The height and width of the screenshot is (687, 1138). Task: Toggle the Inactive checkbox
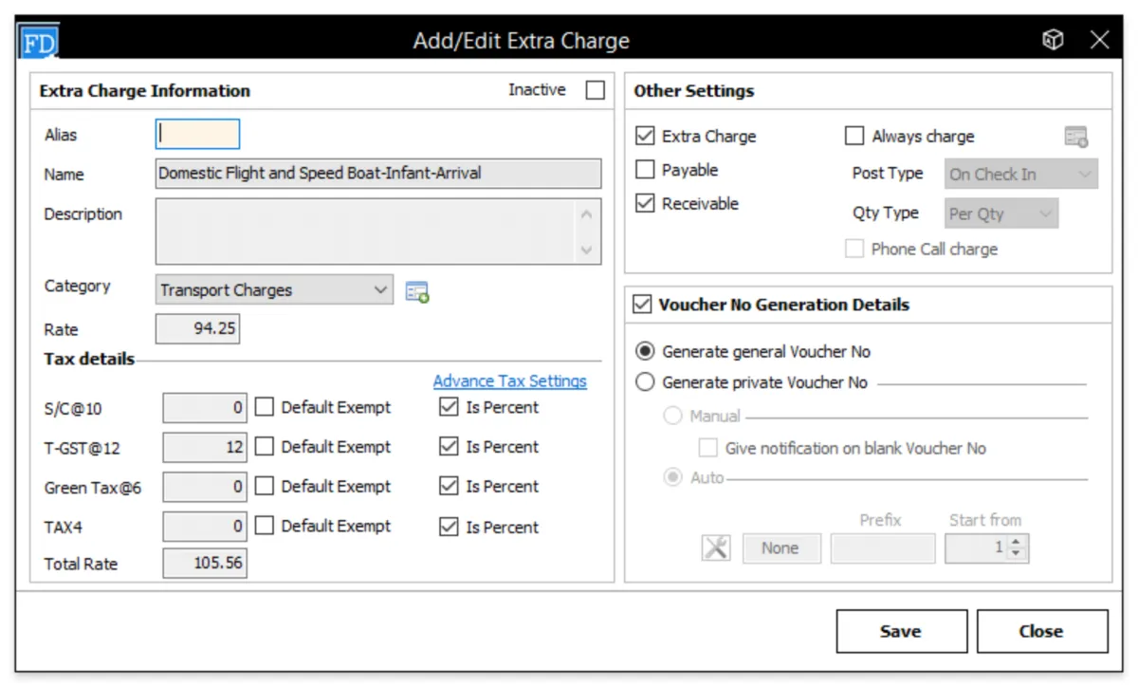click(595, 90)
